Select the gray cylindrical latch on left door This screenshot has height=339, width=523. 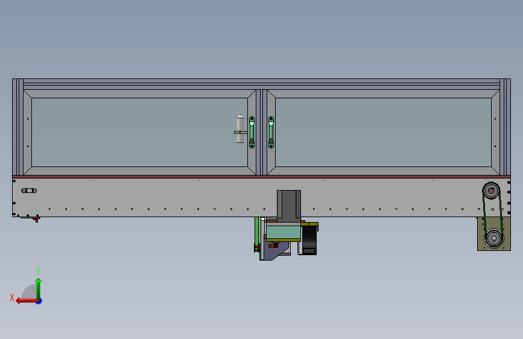point(240,129)
